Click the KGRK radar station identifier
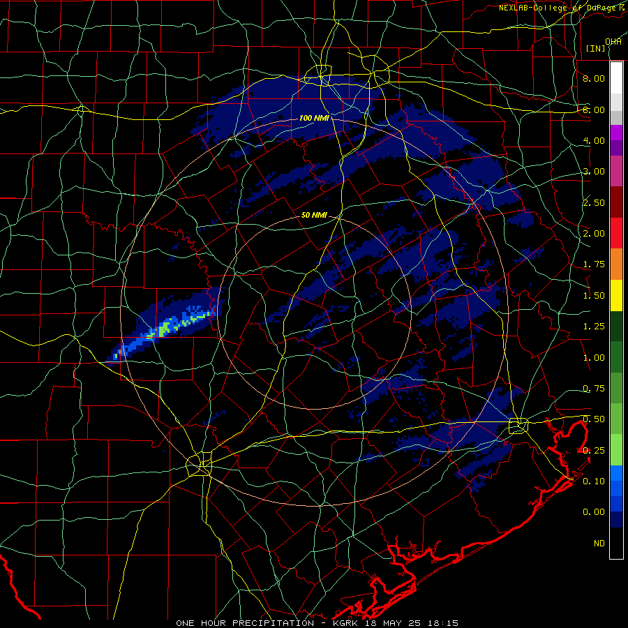The height and width of the screenshot is (628, 628). tap(347, 623)
